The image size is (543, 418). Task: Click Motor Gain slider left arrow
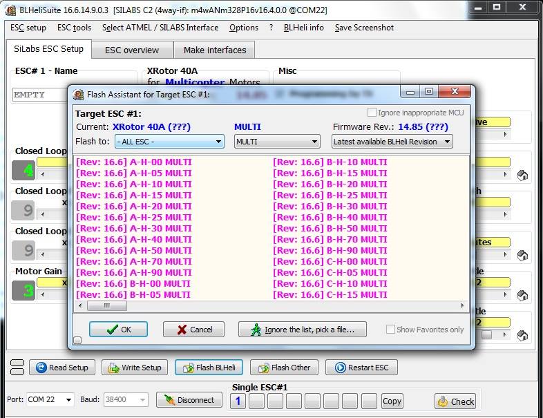click(x=43, y=295)
